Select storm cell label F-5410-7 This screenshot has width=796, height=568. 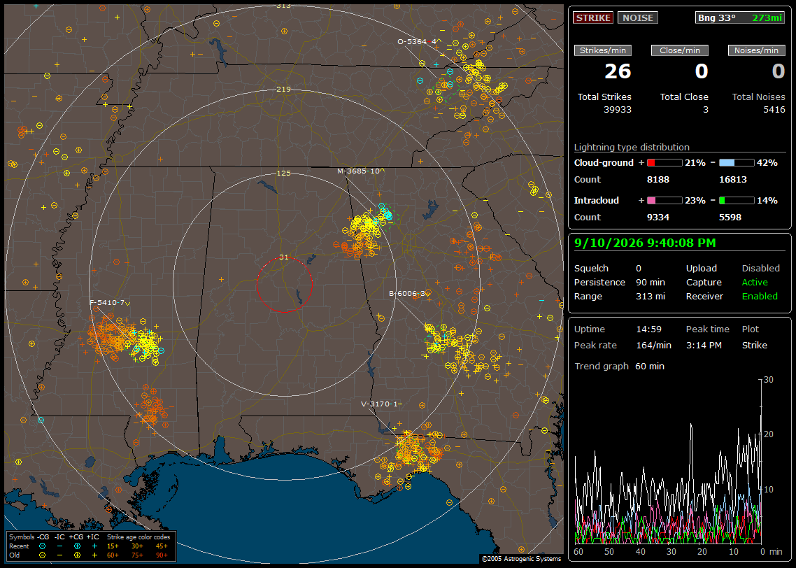pyautogui.click(x=110, y=302)
